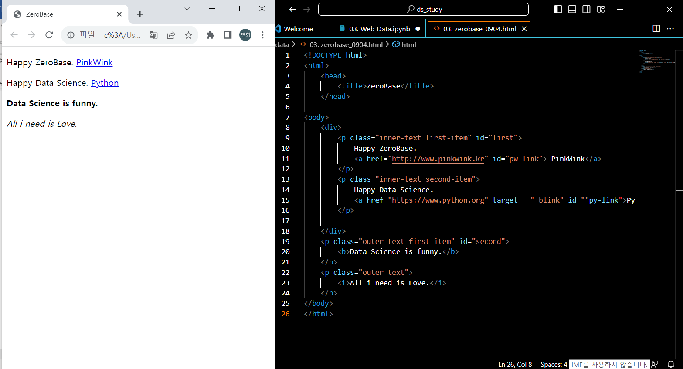Viewport: 683px width, 369px height.
Task: Open the Chrome profile avatar
Action: [245, 35]
